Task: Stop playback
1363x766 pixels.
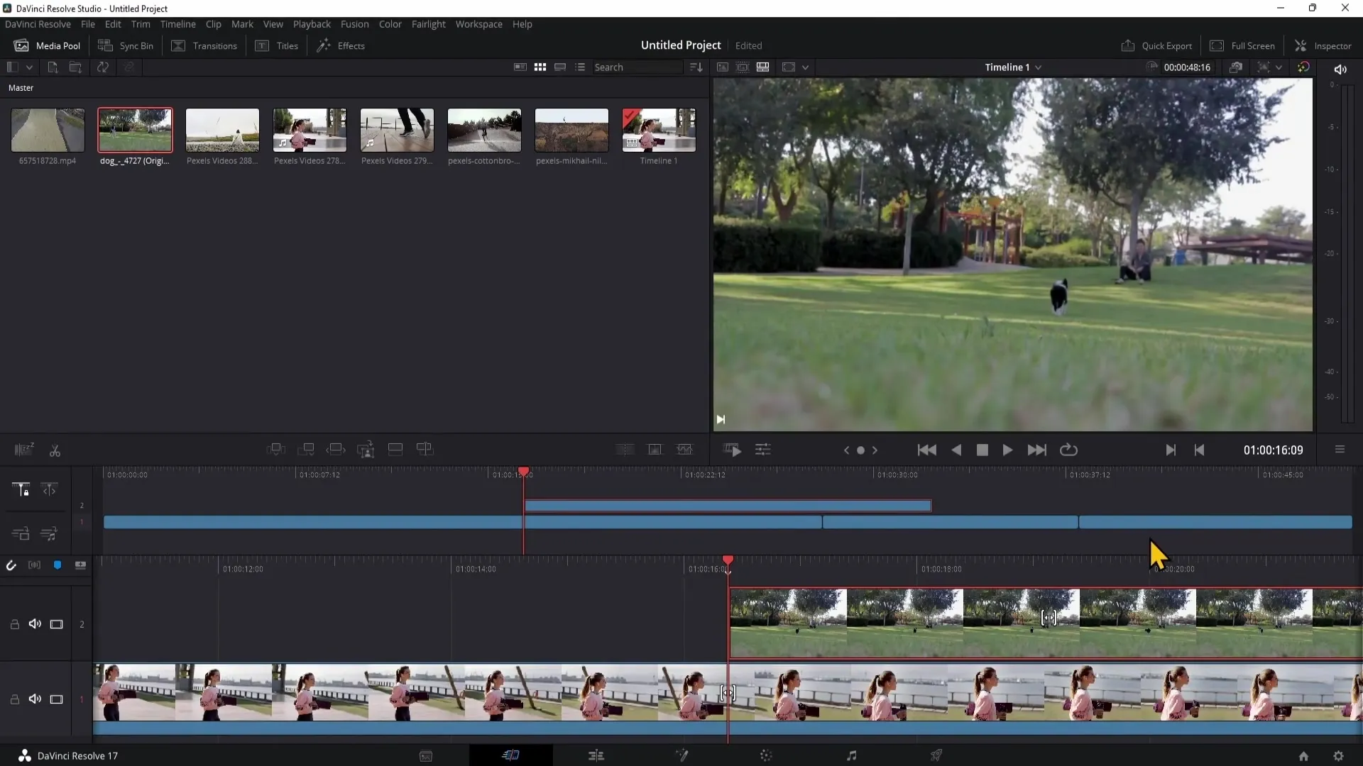Action: coord(982,450)
